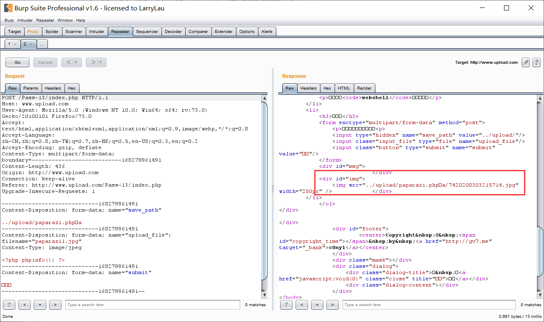Switch to the Intruder tool tab
Image resolution: width=544 pixels, height=322 pixels.
coord(97,32)
